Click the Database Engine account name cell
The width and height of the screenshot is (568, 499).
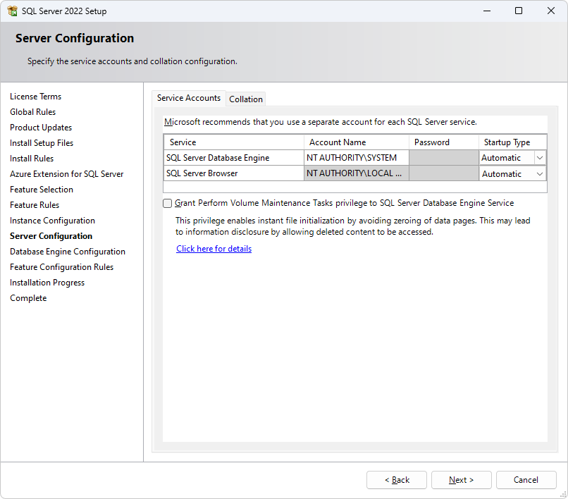[x=357, y=158]
